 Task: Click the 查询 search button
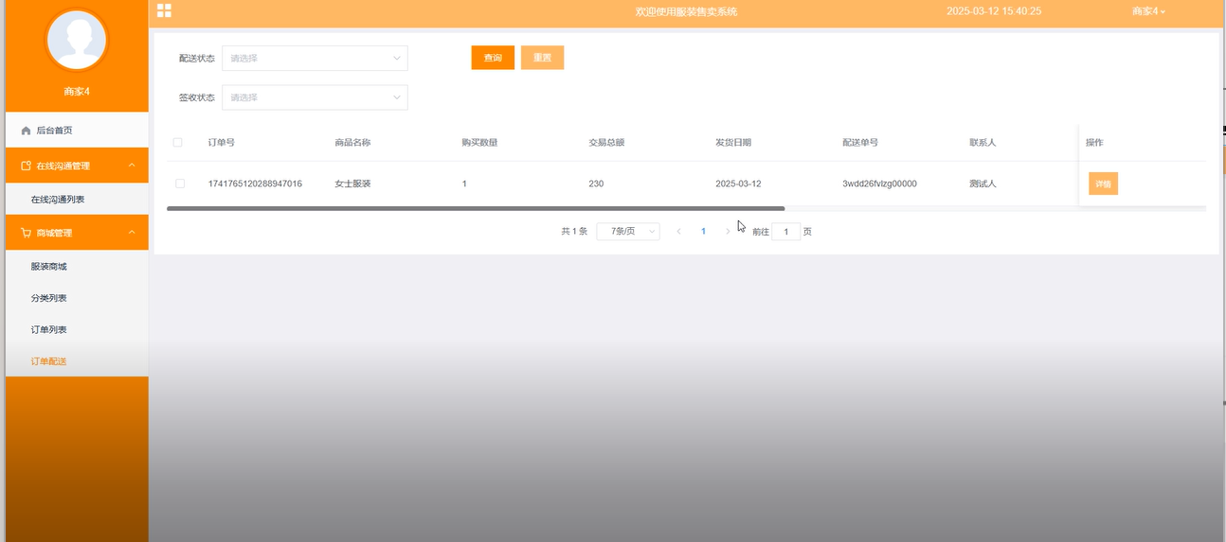pyautogui.click(x=493, y=58)
